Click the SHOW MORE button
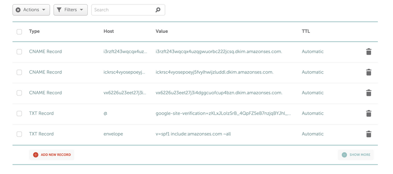The image size is (393, 174). 356,155
